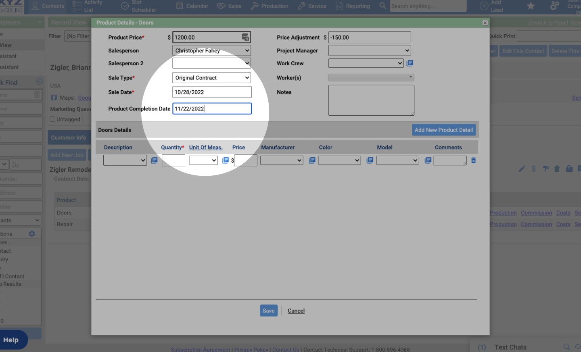Image resolution: width=581 pixels, height=352 pixels.
Task: Click the contact card icon in sidebar name field
Action: pos(37,95)
